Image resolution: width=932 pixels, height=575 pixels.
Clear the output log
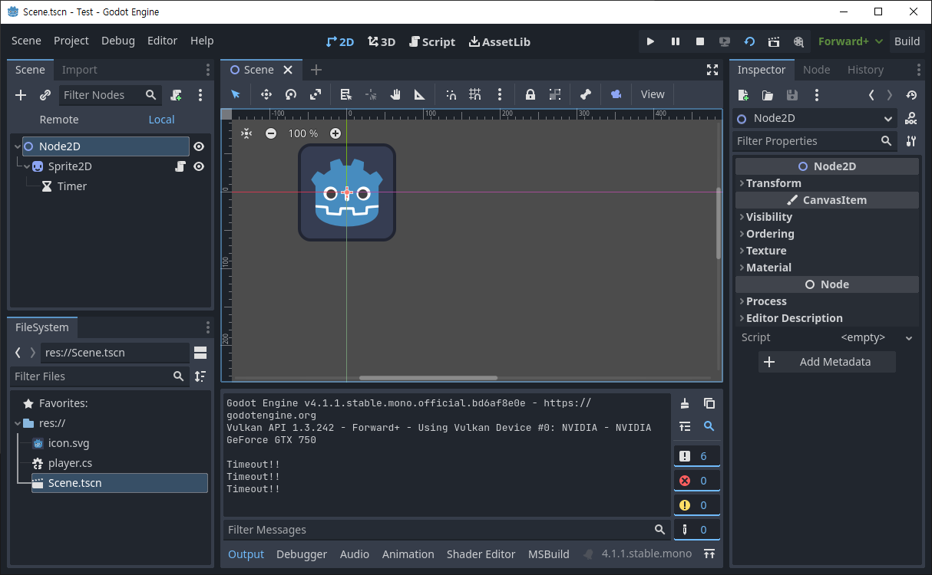point(685,403)
